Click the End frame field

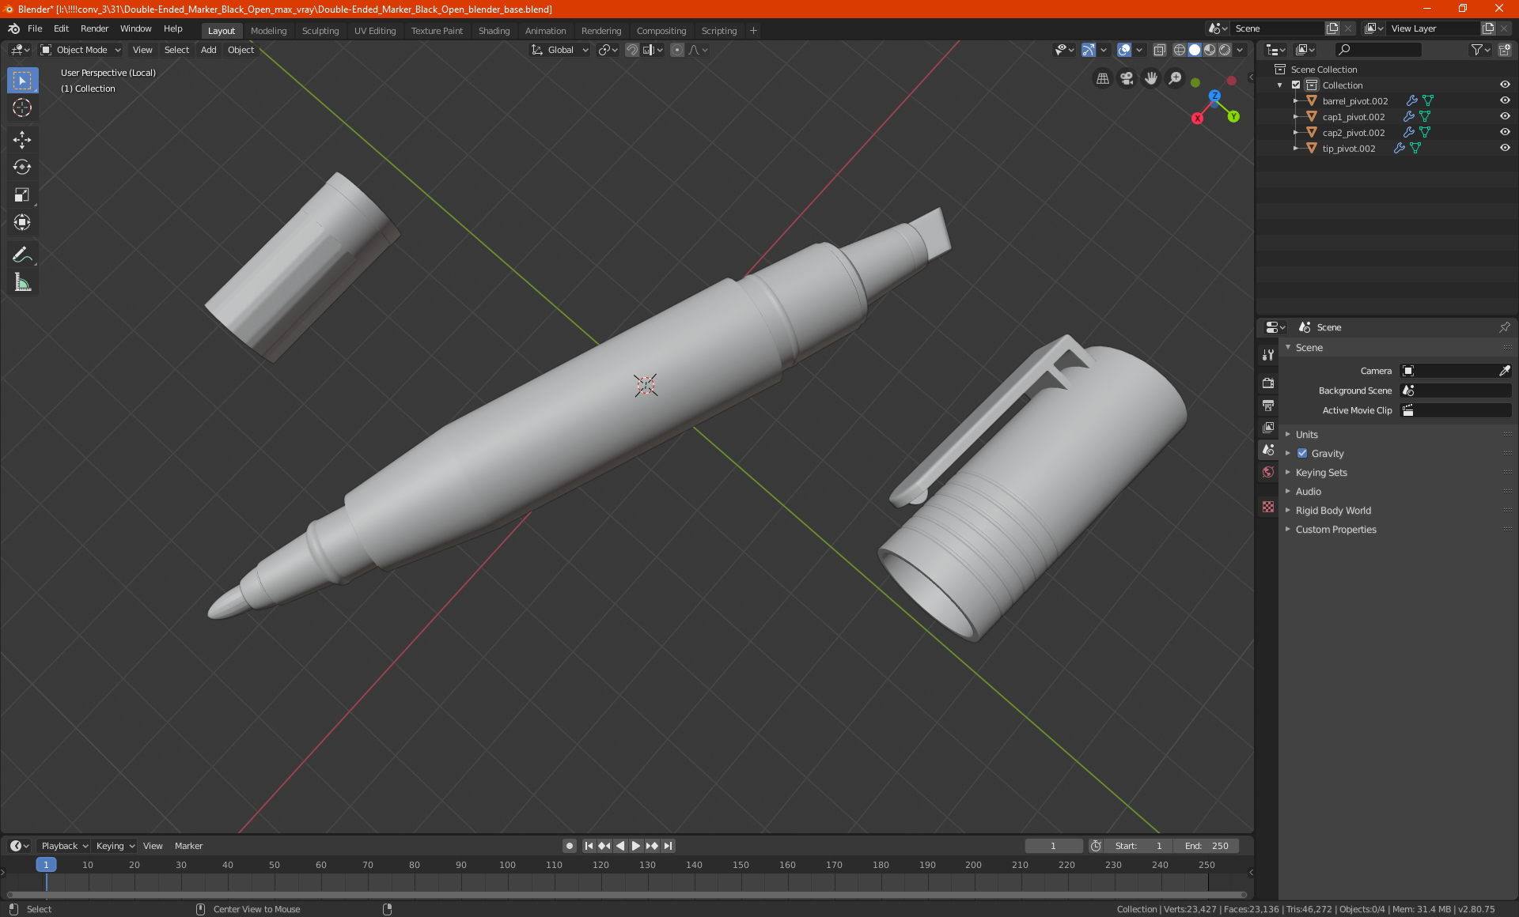click(1206, 846)
